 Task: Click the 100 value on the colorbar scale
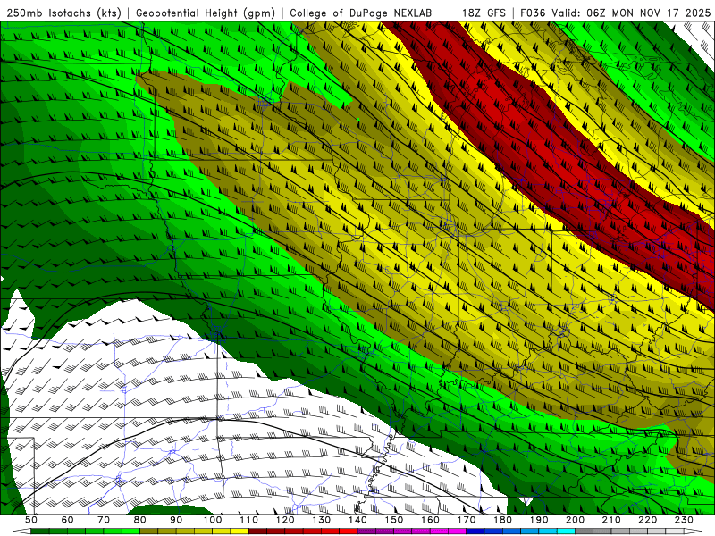click(213, 520)
